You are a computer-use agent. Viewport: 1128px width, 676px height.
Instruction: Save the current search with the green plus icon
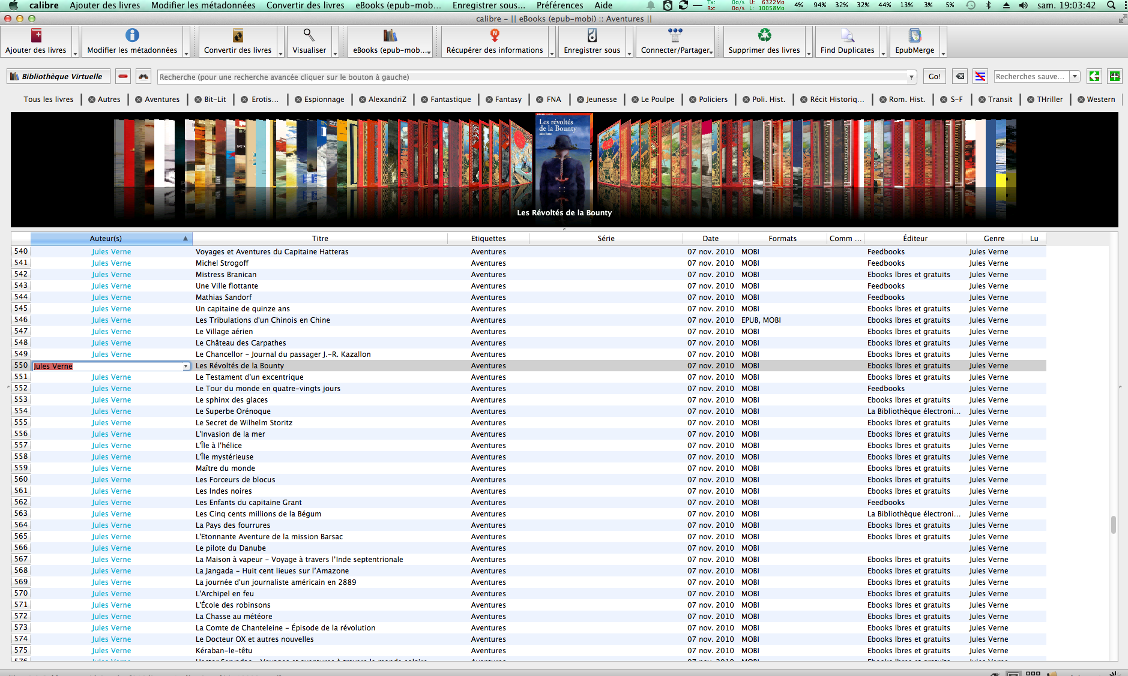[1115, 76]
